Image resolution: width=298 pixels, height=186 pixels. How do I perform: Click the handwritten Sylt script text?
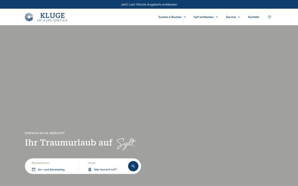(126, 144)
